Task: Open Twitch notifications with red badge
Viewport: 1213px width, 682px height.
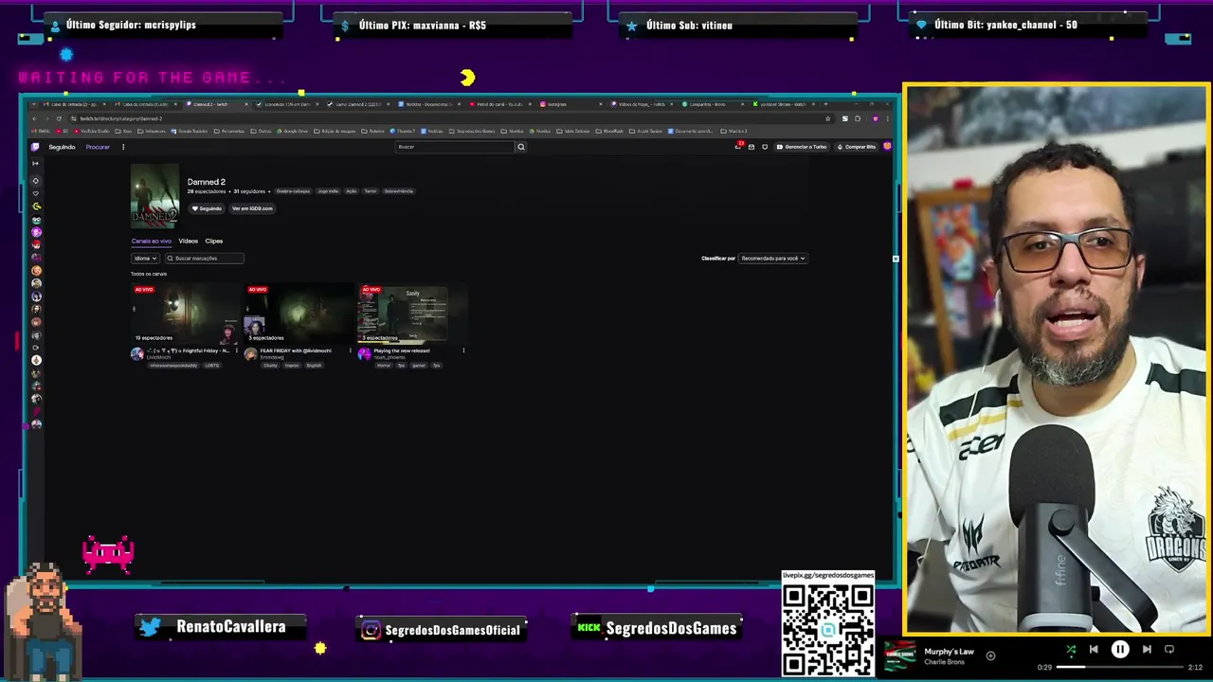Action: [x=738, y=147]
